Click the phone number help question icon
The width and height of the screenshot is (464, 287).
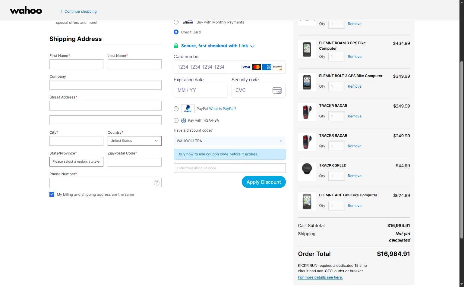(x=156, y=182)
